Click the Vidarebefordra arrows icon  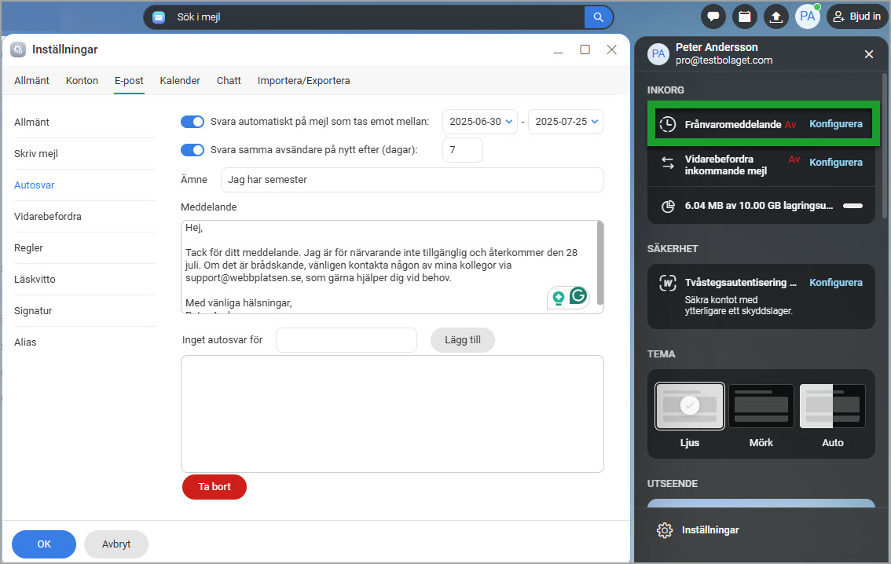pos(668,163)
